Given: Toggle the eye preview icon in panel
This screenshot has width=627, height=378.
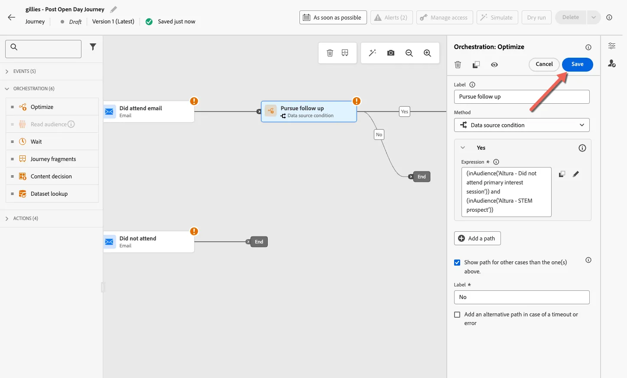Looking at the screenshot, I should pos(494,65).
